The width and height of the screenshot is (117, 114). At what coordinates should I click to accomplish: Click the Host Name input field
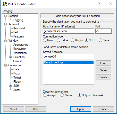69,31
